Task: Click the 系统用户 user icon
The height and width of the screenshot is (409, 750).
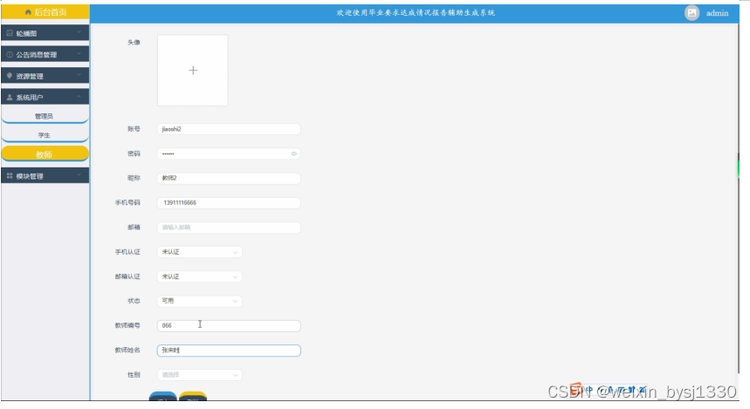Action: pyautogui.click(x=10, y=97)
